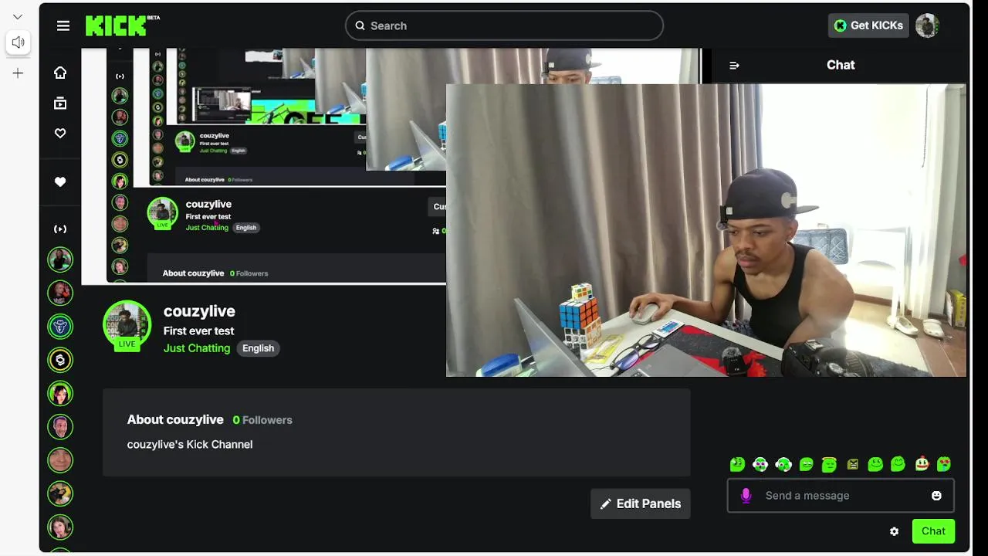988x556 pixels.
Task: Click the filled heart sidebar icon
Action: pos(60,182)
